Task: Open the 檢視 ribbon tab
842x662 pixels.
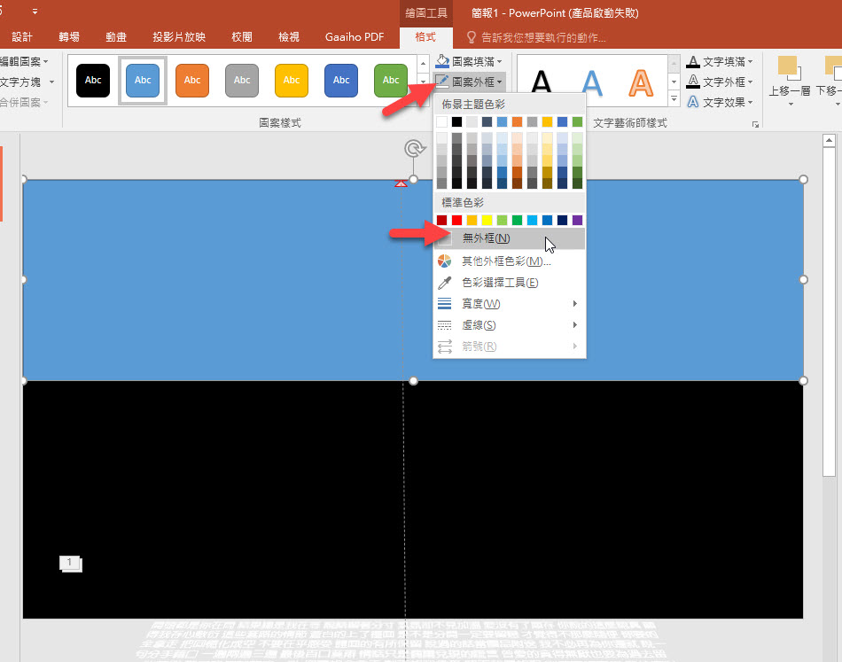Action: [x=289, y=37]
